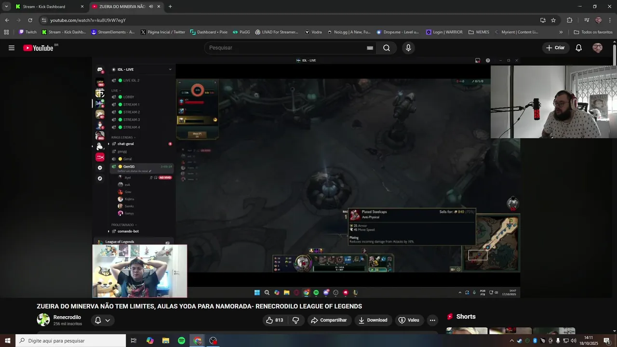
Task: Focus Windows taskbar search box
Action: pos(70,341)
